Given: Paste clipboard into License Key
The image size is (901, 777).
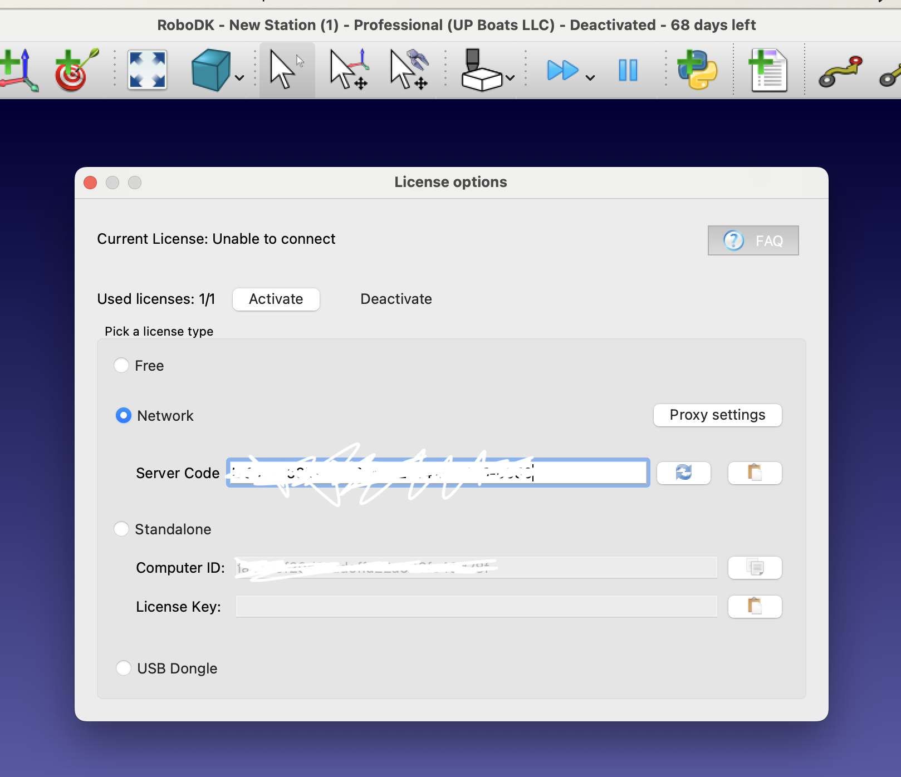Looking at the screenshot, I should [755, 607].
